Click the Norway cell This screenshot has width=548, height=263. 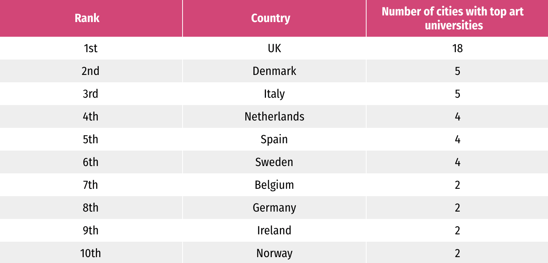[274, 253]
